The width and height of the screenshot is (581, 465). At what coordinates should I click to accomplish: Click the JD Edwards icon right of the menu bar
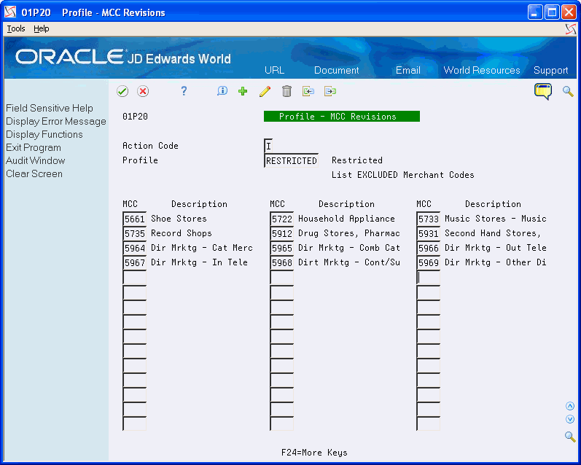click(x=571, y=29)
